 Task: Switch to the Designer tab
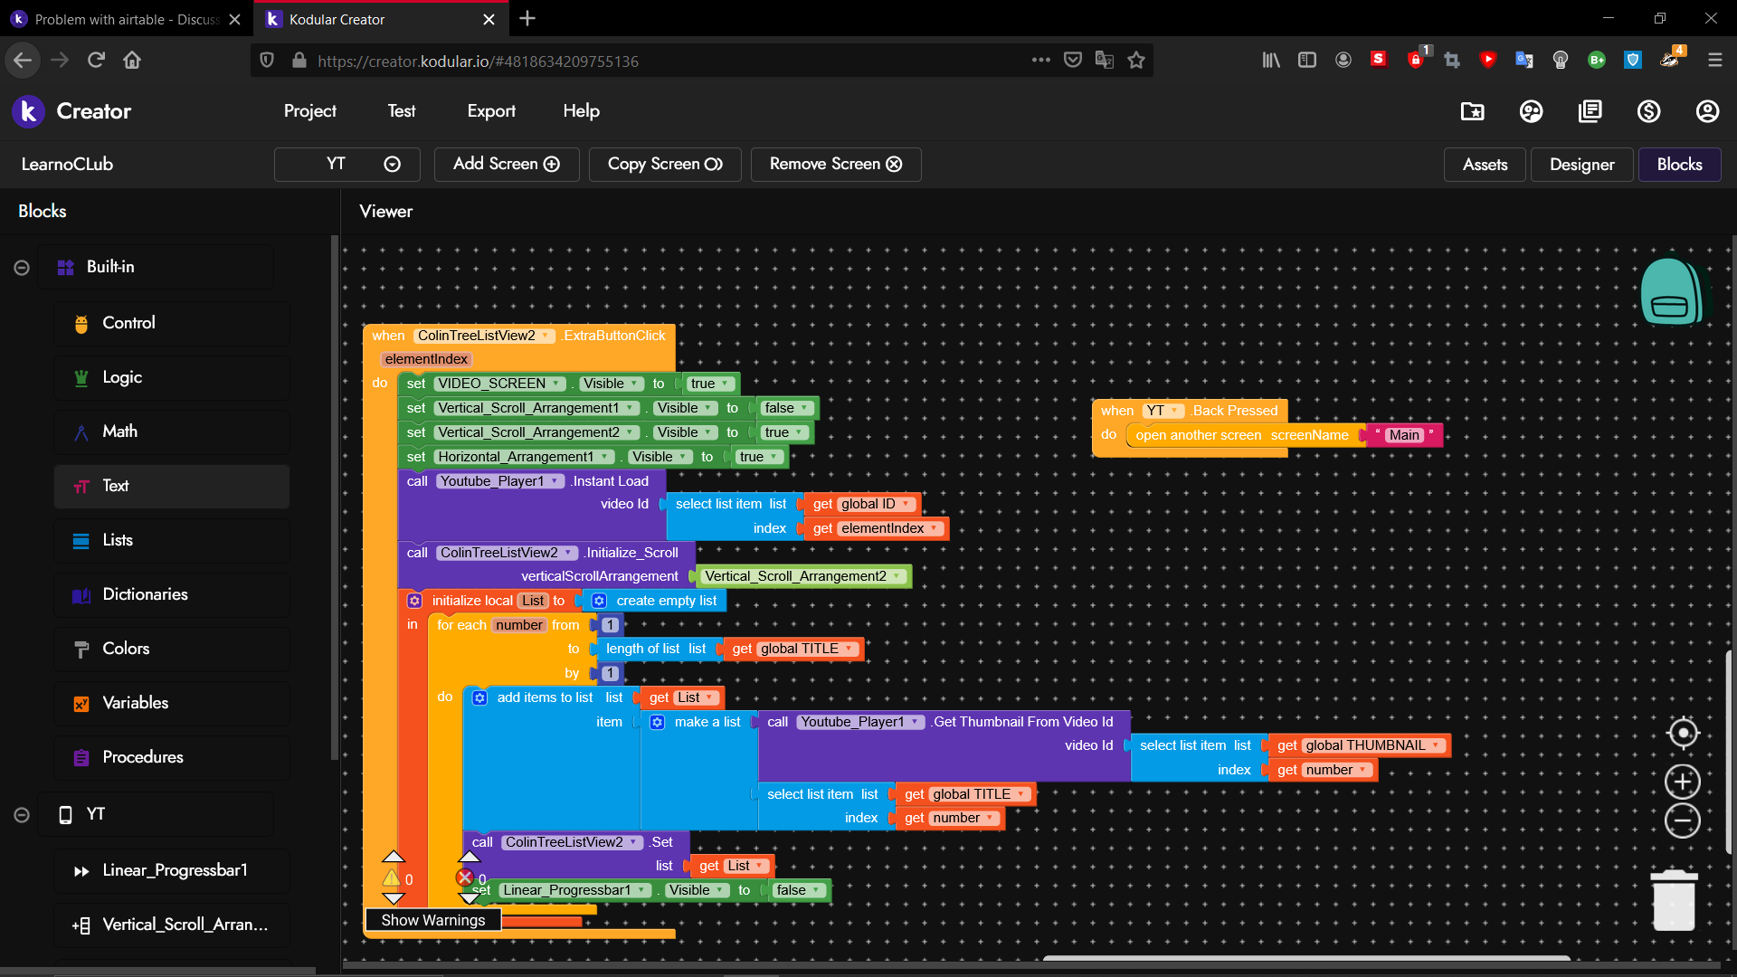coord(1581,165)
